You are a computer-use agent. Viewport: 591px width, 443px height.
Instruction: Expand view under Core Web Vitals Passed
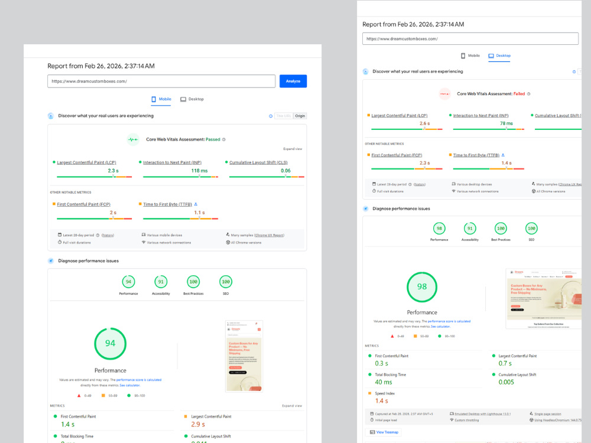click(x=293, y=149)
